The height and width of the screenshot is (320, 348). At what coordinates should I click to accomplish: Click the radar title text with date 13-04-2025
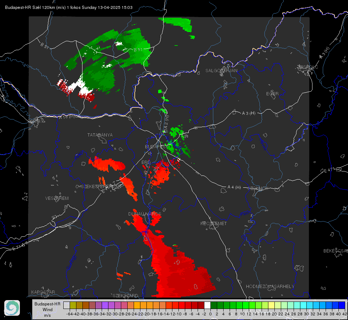(x=69, y=7)
